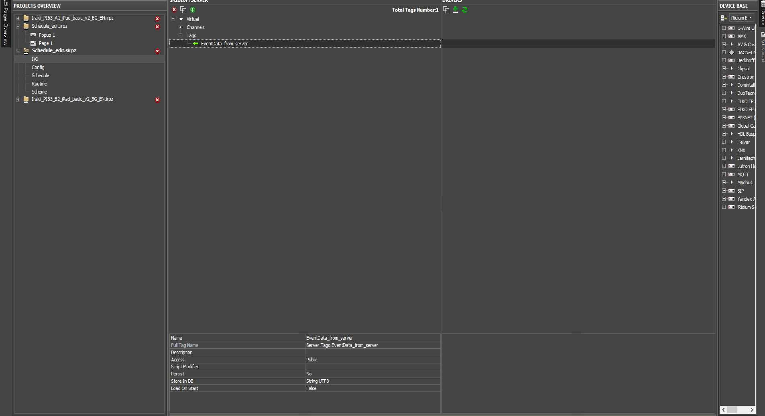Select the Schedule item in project tree
Image resolution: width=765 pixels, height=416 pixels.
click(x=41, y=75)
